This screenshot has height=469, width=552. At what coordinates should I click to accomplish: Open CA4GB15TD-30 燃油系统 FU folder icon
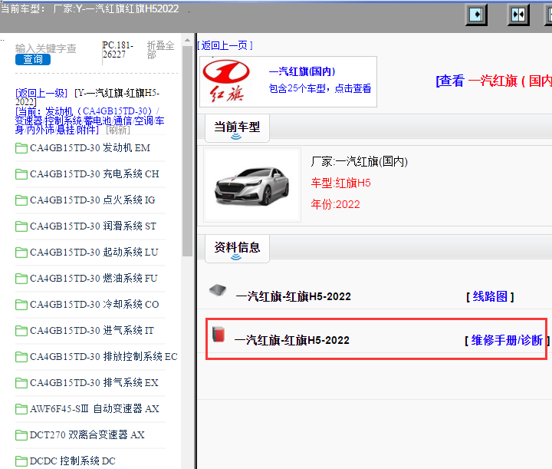(21, 279)
